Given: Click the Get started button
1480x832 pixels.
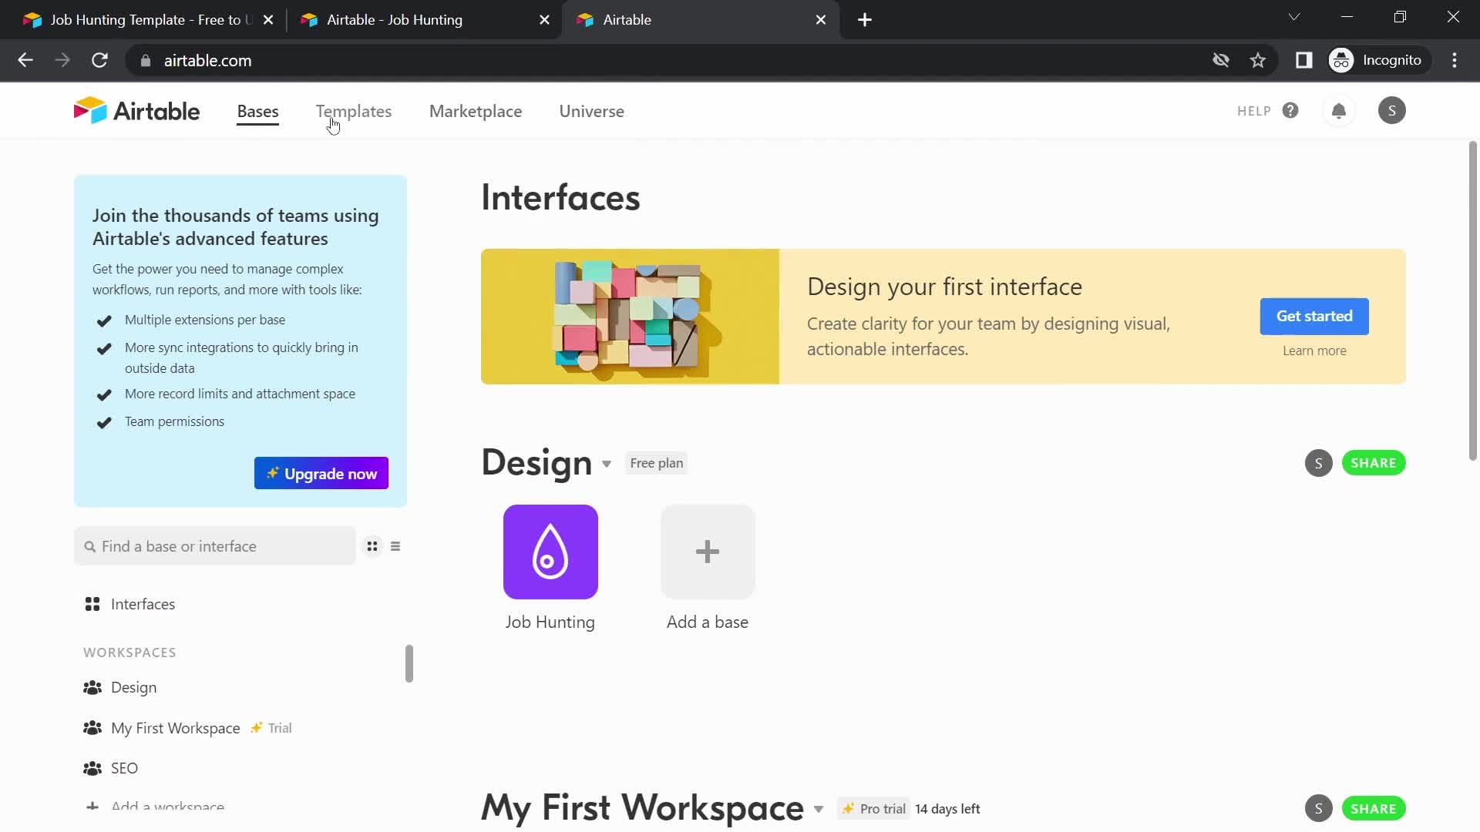Looking at the screenshot, I should click(x=1314, y=316).
